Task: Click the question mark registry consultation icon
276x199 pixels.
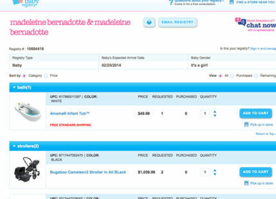Action: coord(171,2)
